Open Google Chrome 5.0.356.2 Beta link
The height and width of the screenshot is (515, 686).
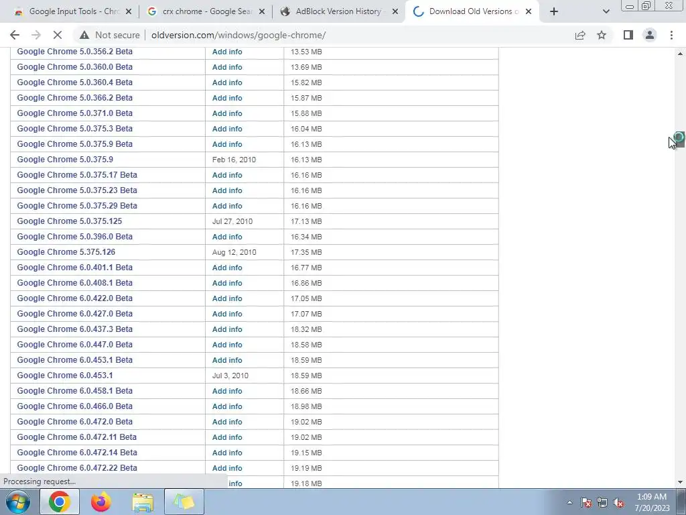click(x=75, y=52)
